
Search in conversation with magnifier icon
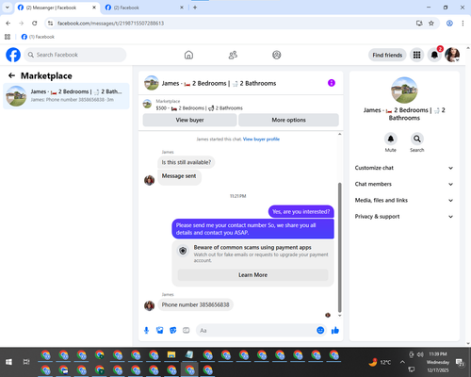coord(417,139)
